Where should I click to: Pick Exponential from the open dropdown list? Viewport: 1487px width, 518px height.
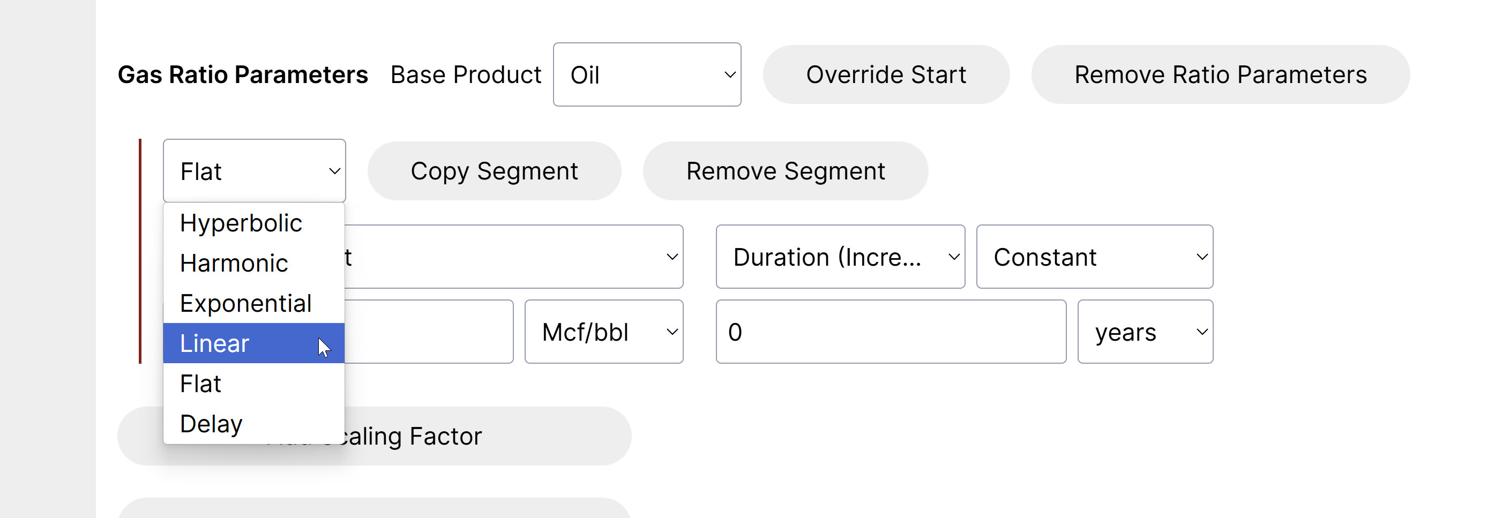coord(246,303)
